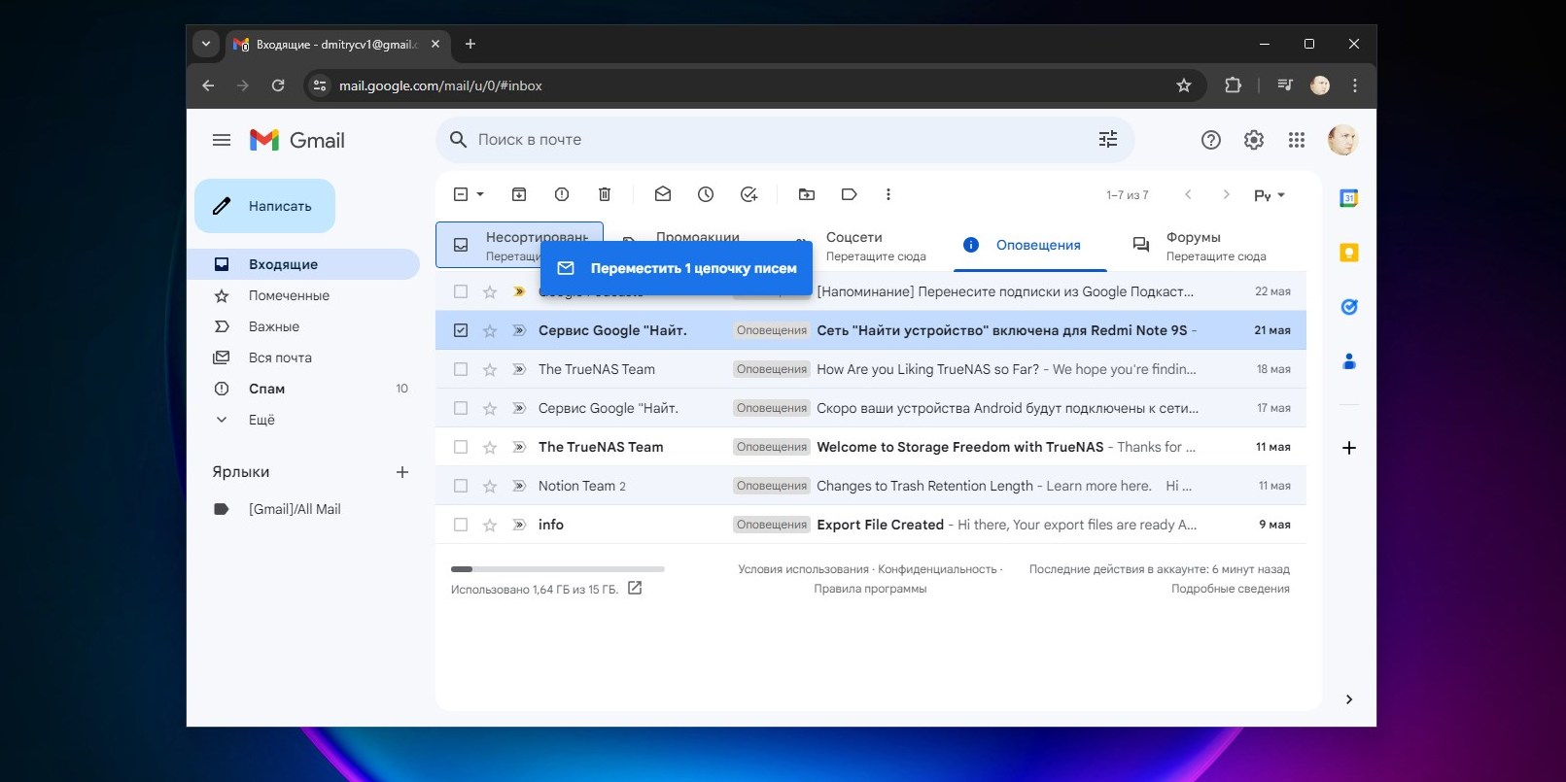Open the Google apps grid icon

coord(1297,140)
